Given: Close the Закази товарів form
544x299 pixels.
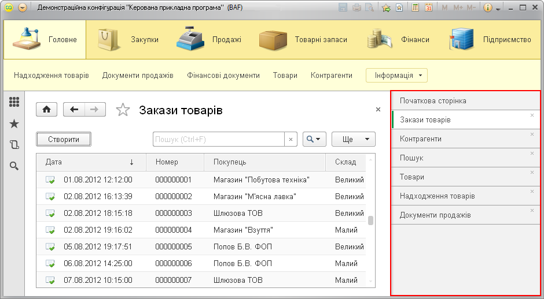Looking at the screenshot, I should (378, 110).
